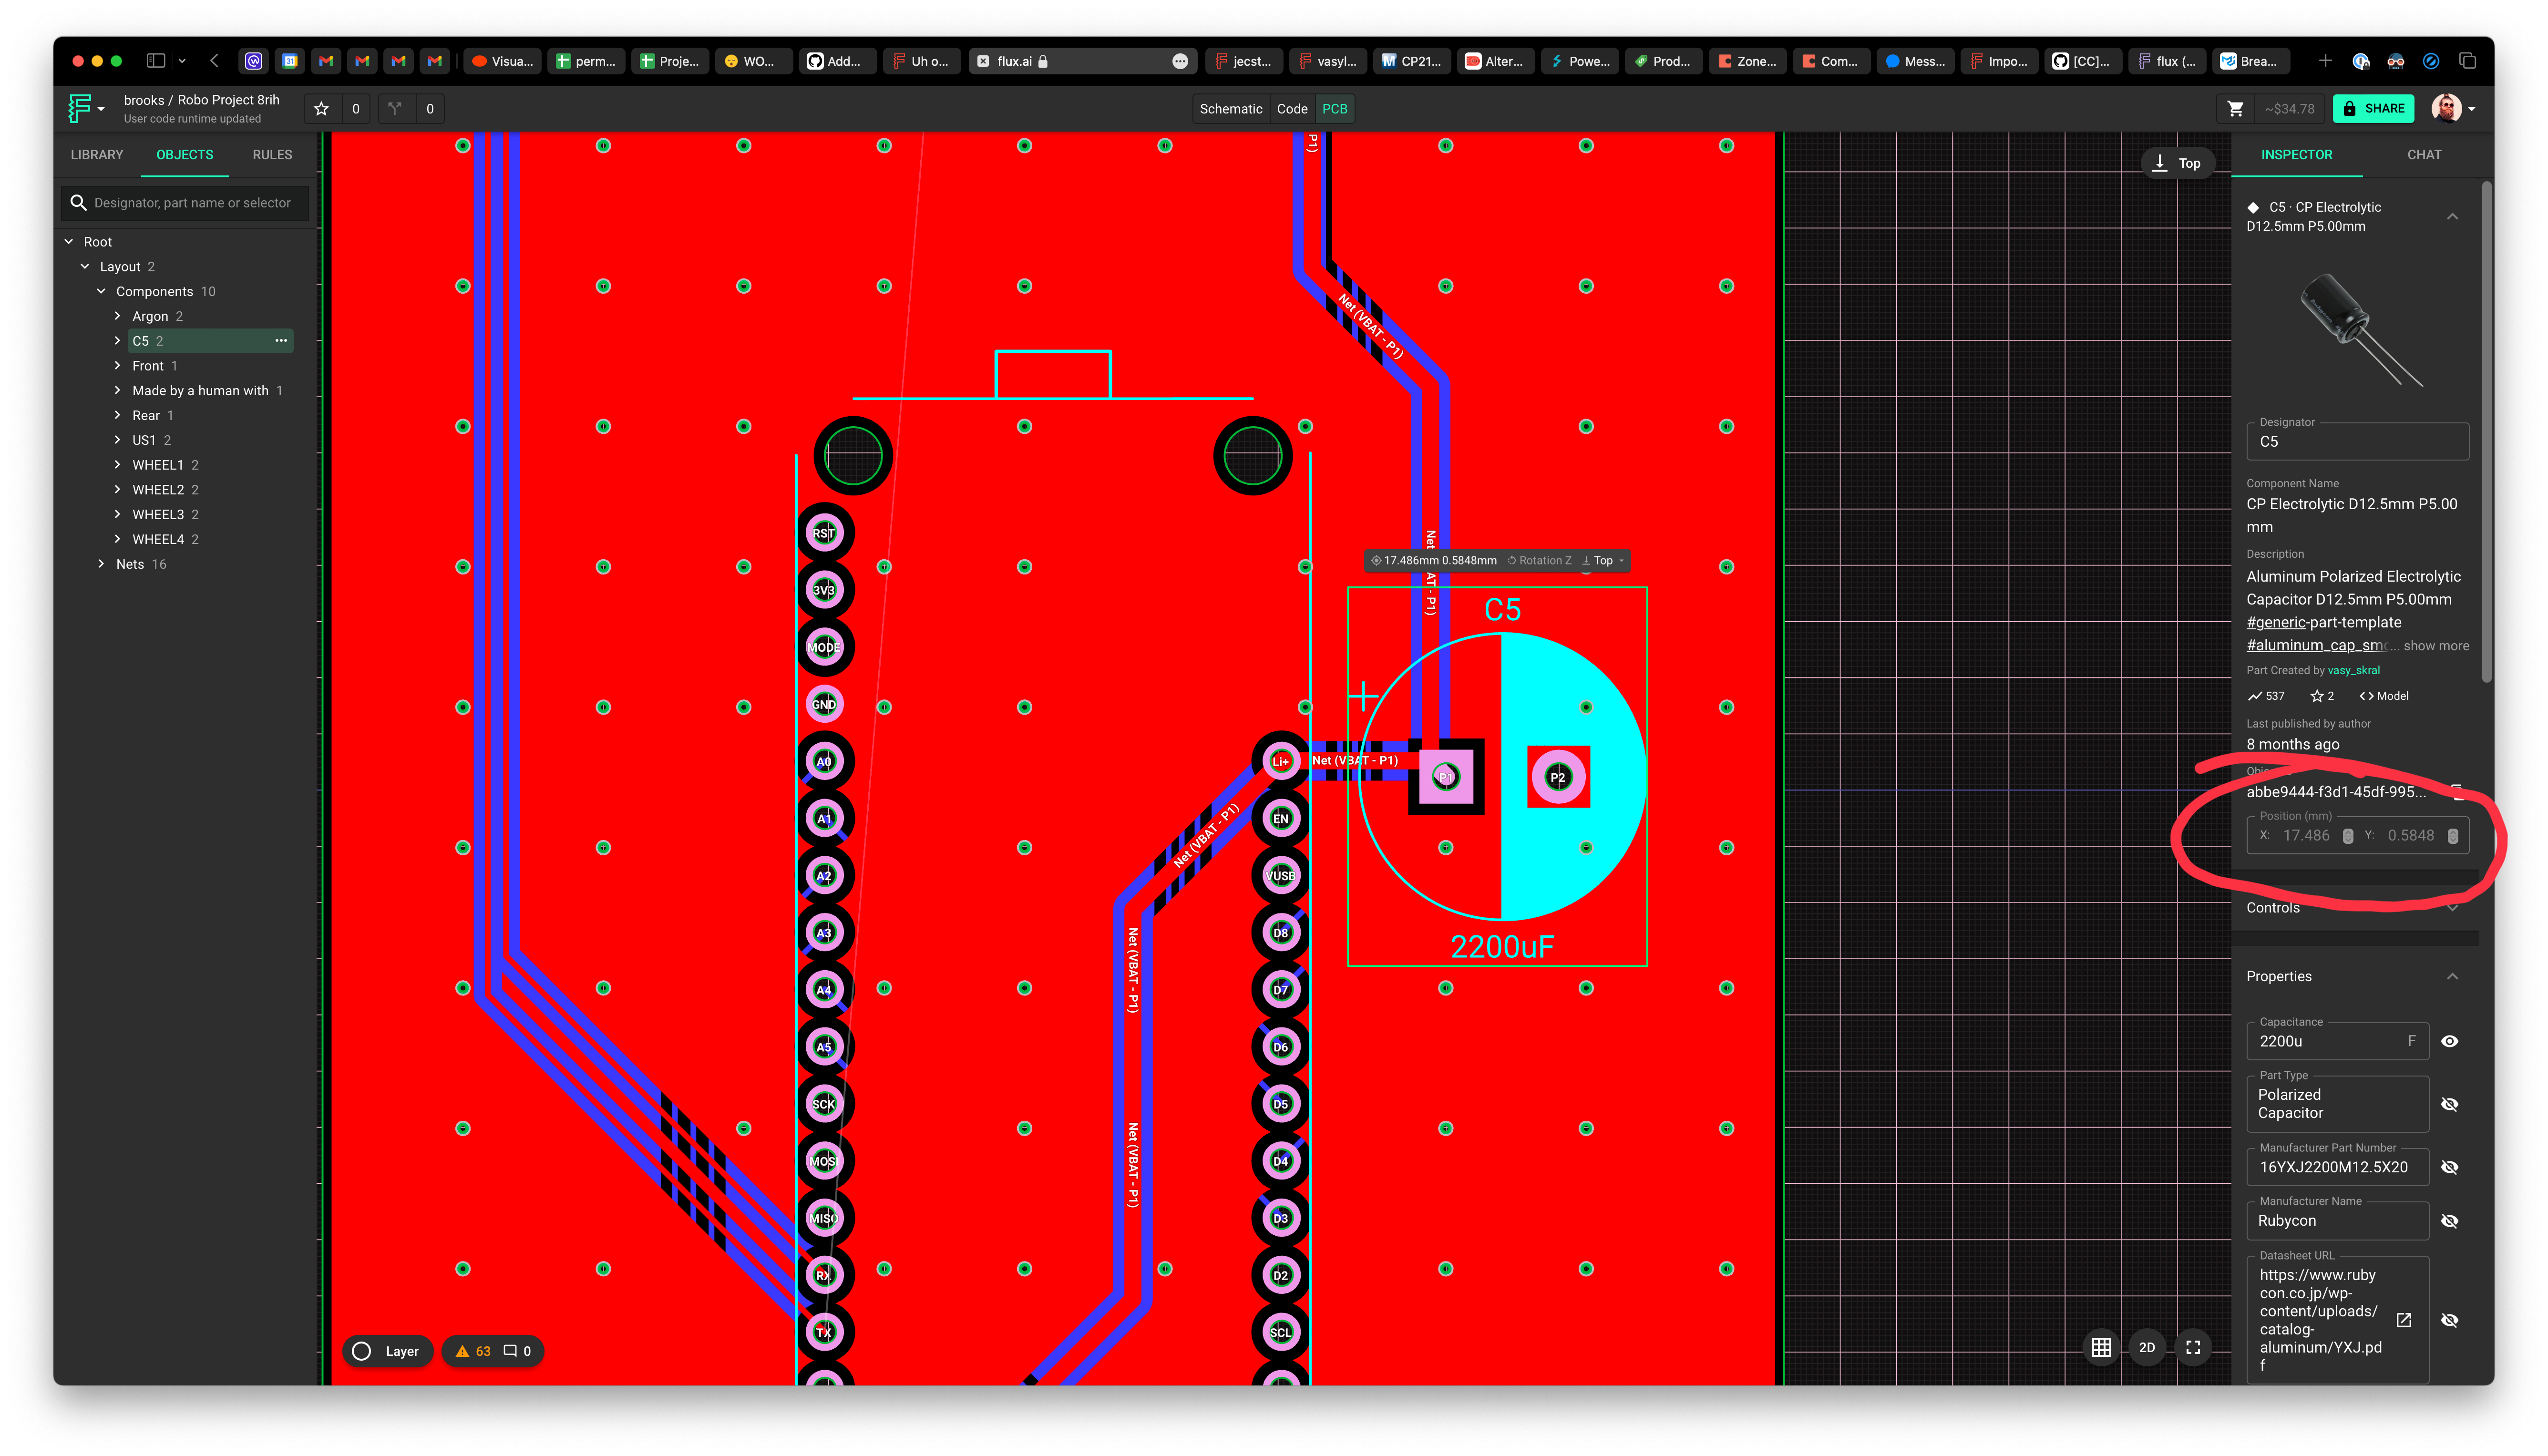Collapse the Properties section

pyautogui.click(x=2452, y=976)
